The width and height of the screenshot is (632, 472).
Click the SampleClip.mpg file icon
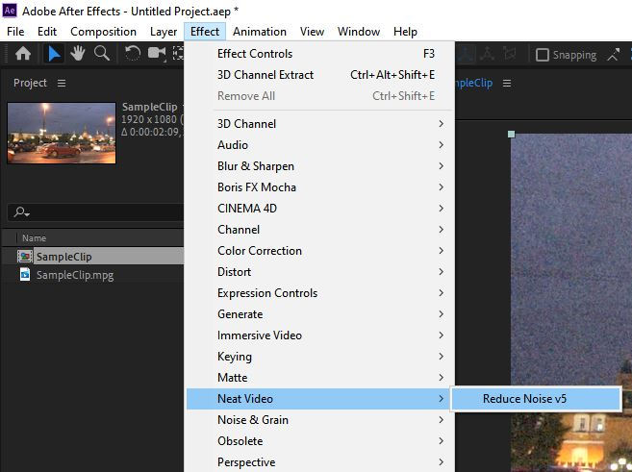25,275
